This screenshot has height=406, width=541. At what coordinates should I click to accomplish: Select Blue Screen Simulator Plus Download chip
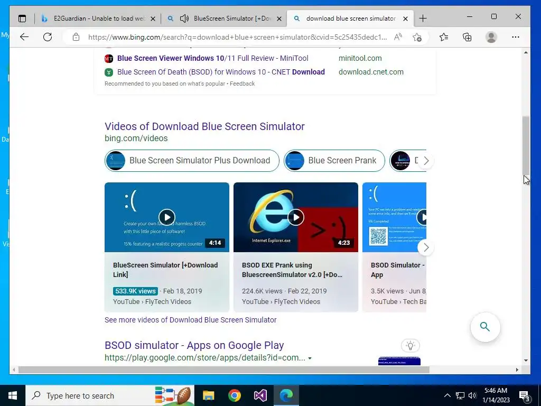click(192, 161)
